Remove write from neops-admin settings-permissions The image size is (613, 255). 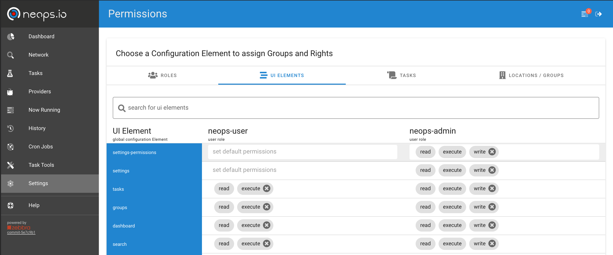pyautogui.click(x=492, y=152)
